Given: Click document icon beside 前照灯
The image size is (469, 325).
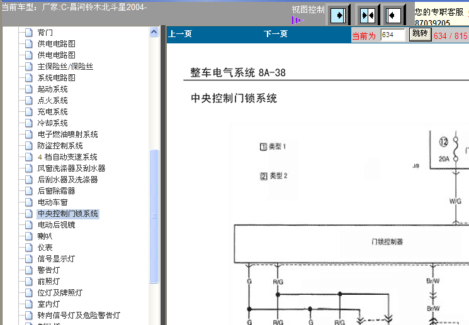Looking at the screenshot, I should click(29, 282).
